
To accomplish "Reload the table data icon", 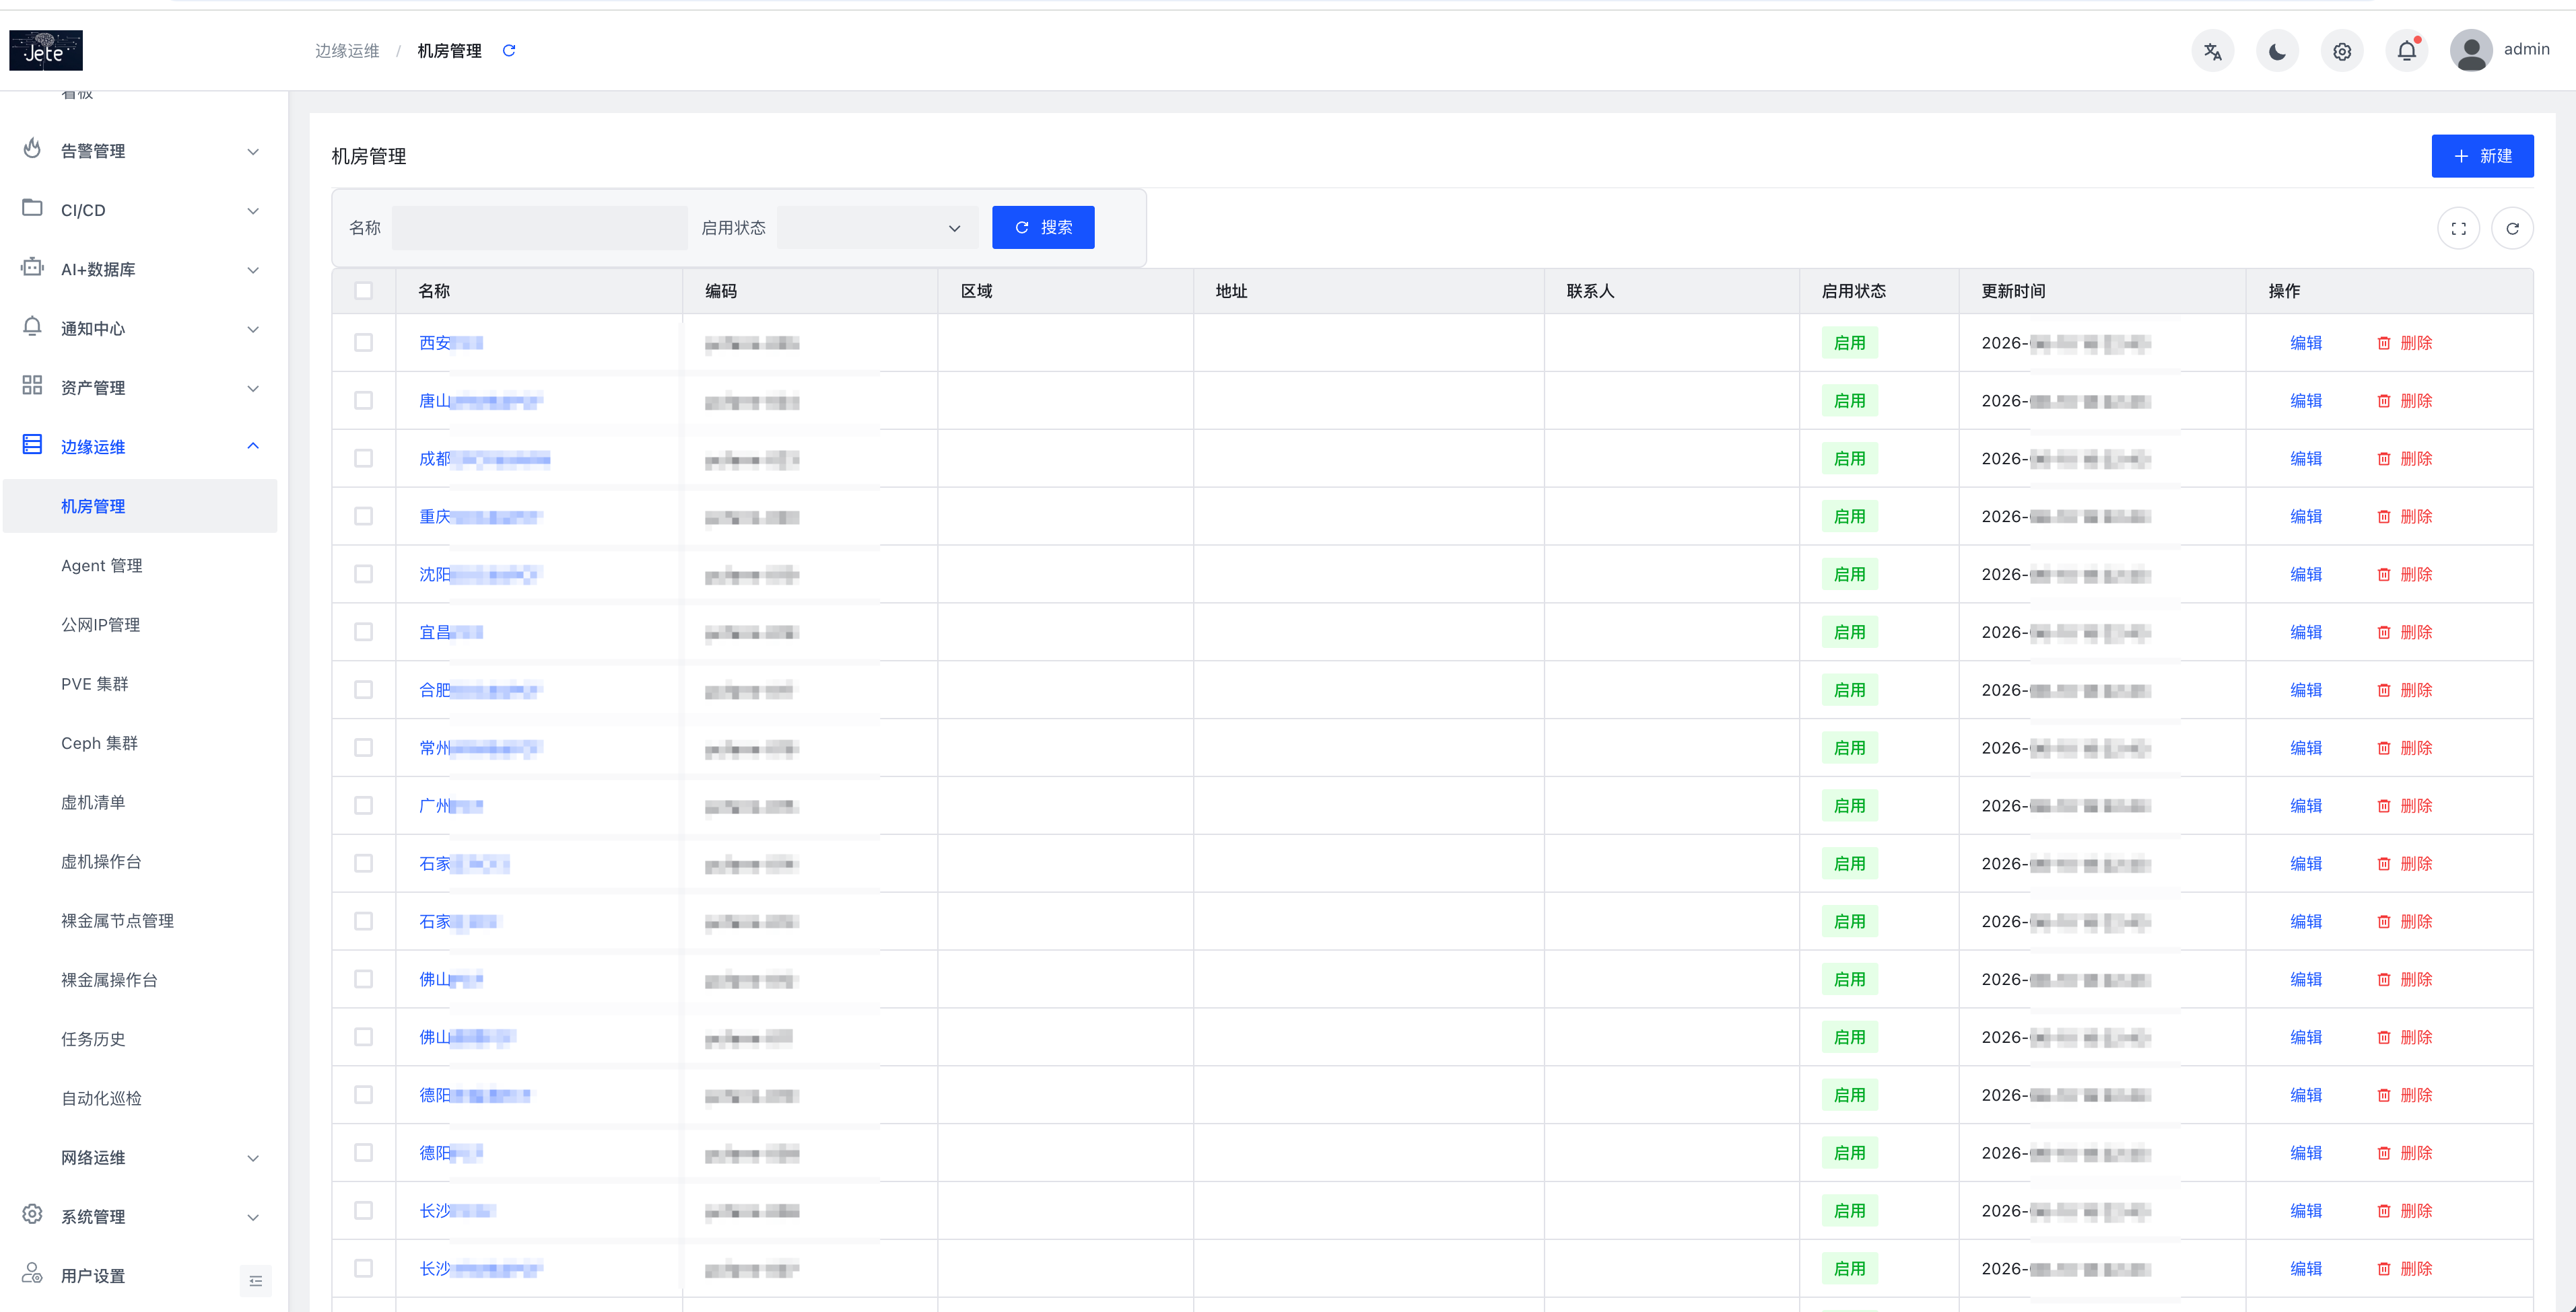I will (2512, 229).
